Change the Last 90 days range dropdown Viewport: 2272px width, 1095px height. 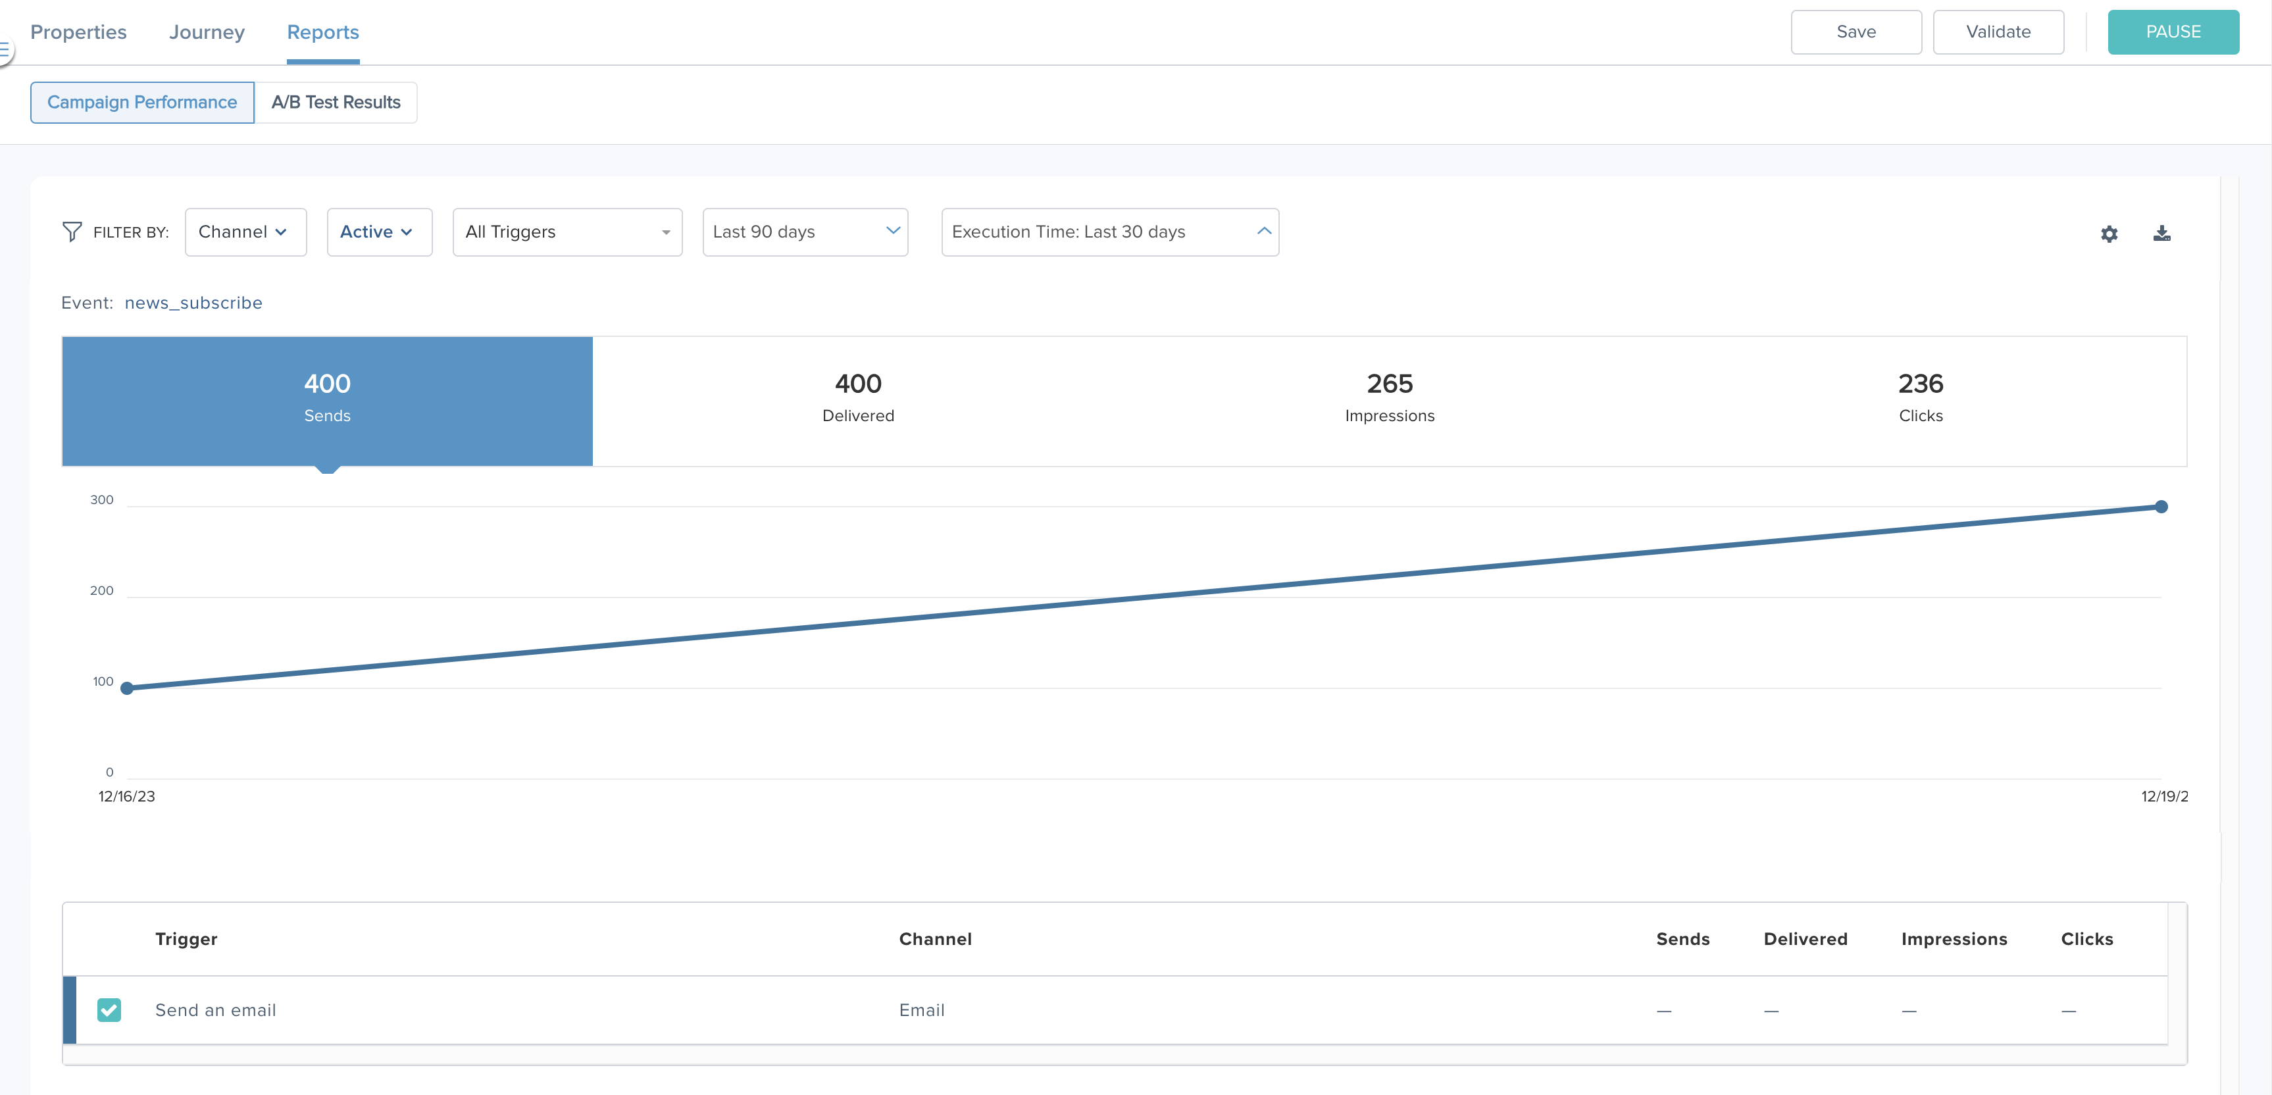pos(805,232)
